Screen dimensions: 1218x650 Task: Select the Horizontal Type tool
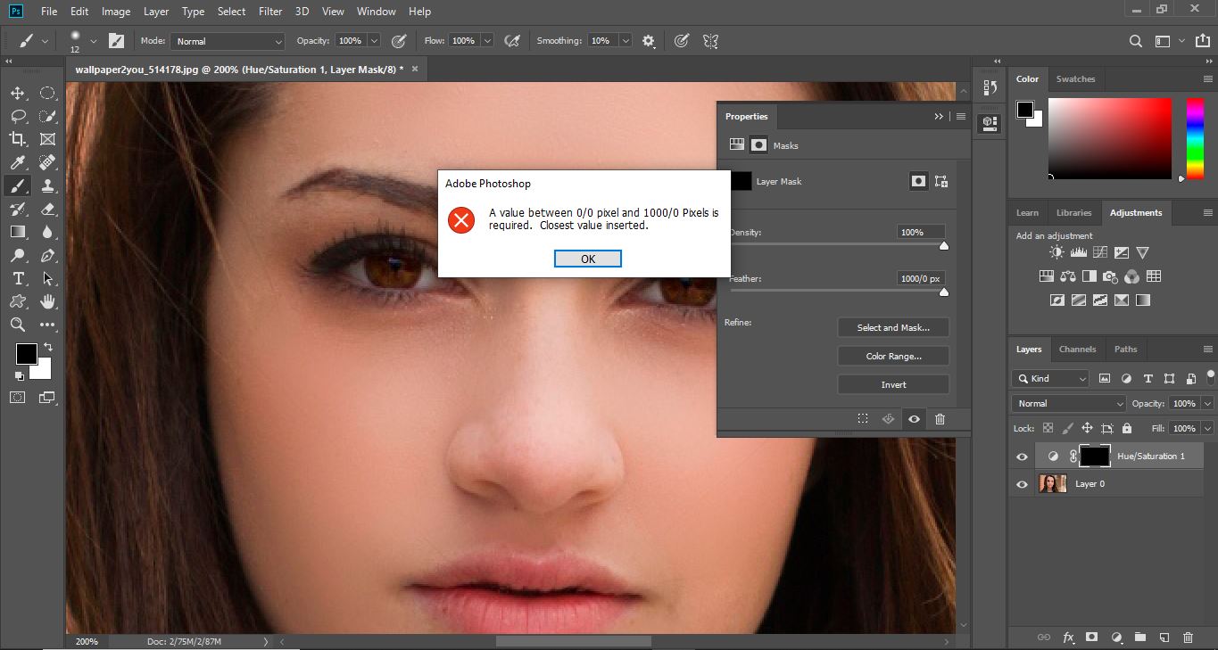[x=18, y=279]
